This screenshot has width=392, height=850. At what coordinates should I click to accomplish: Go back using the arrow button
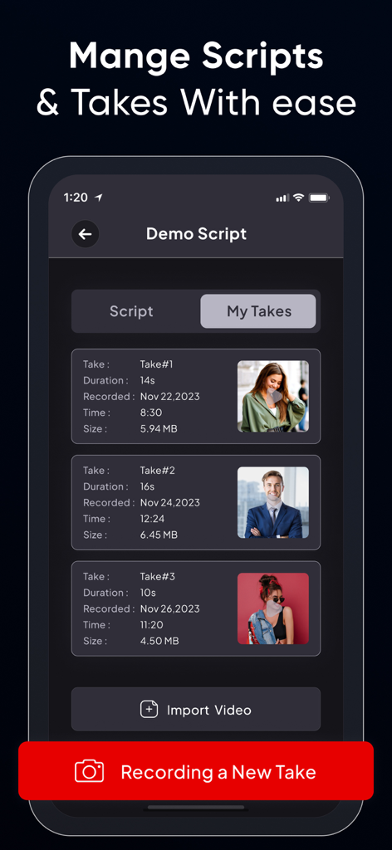[x=85, y=234]
